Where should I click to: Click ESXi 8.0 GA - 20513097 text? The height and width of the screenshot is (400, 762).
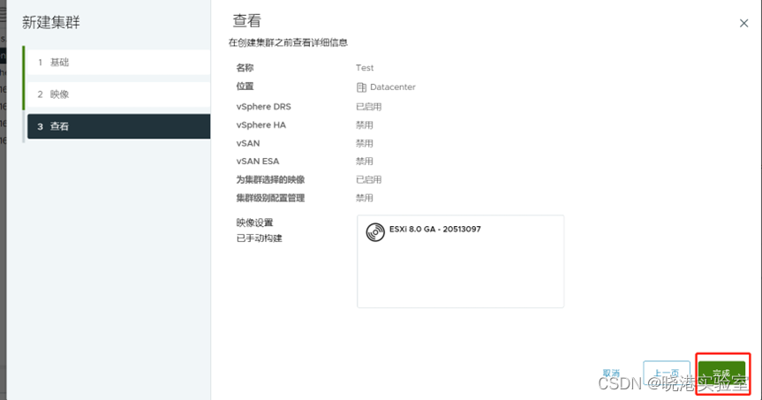435,229
